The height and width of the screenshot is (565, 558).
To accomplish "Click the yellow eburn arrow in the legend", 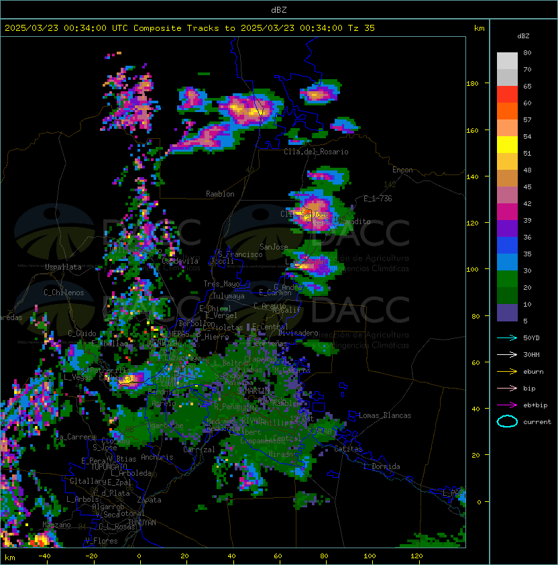I will click(507, 372).
